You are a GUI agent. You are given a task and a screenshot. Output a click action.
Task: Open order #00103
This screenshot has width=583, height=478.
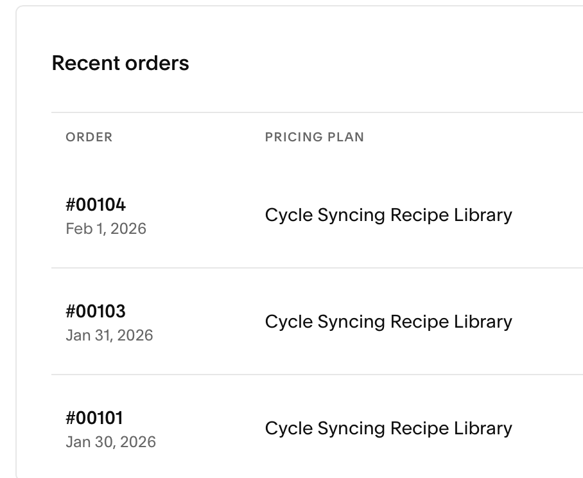96,312
